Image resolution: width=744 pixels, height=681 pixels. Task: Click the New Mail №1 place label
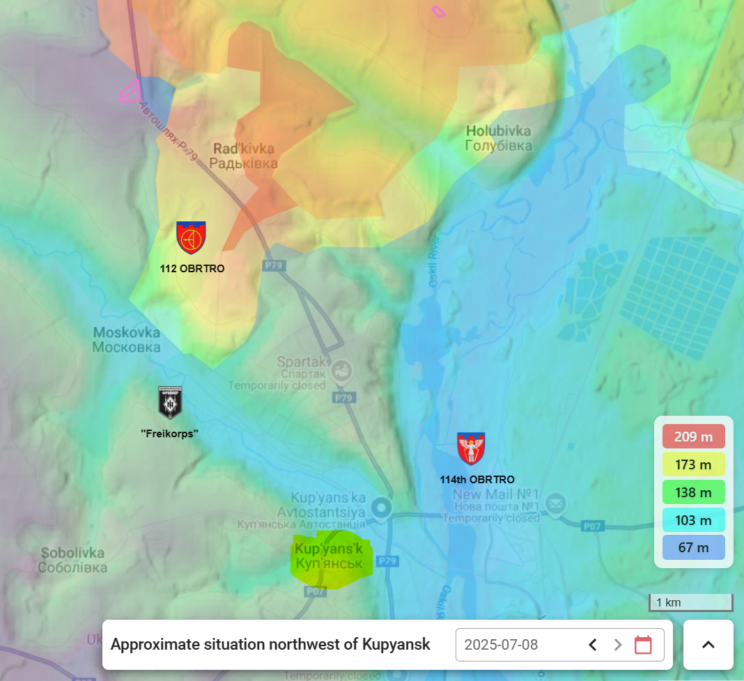(496, 500)
